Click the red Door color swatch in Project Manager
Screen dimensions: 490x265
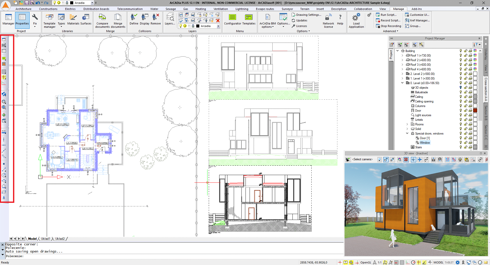[475, 110]
